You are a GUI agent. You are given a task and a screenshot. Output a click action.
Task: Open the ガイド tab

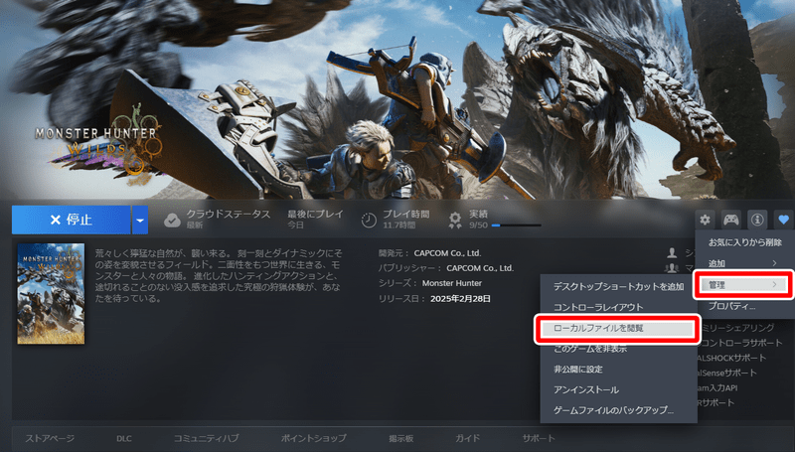[x=467, y=438]
